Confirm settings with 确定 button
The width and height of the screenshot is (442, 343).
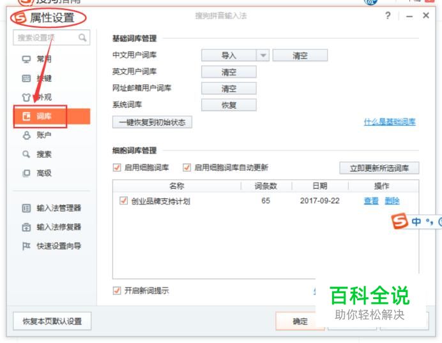(300, 321)
